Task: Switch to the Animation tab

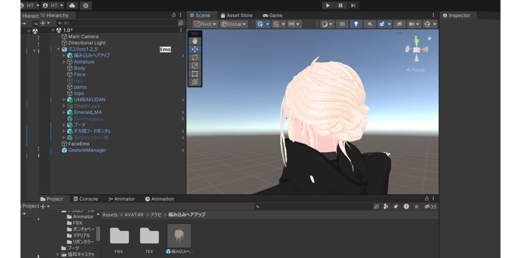Action: [159, 199]
